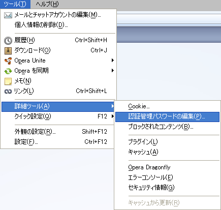This screenshot has width=221, height=210.
Task: Click the Opera Unite icon
Action: pos(8,61)
